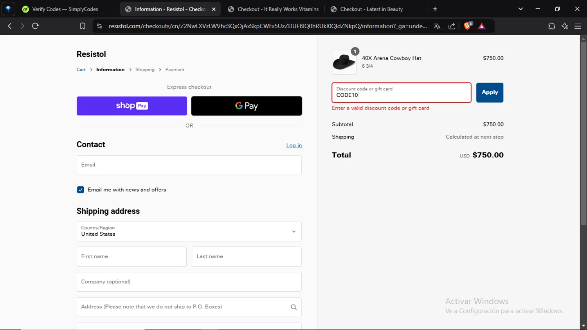Click the 'Calculated at next step' text
Viewport: 587px width, 330px height.
click(x=475, y=137)
